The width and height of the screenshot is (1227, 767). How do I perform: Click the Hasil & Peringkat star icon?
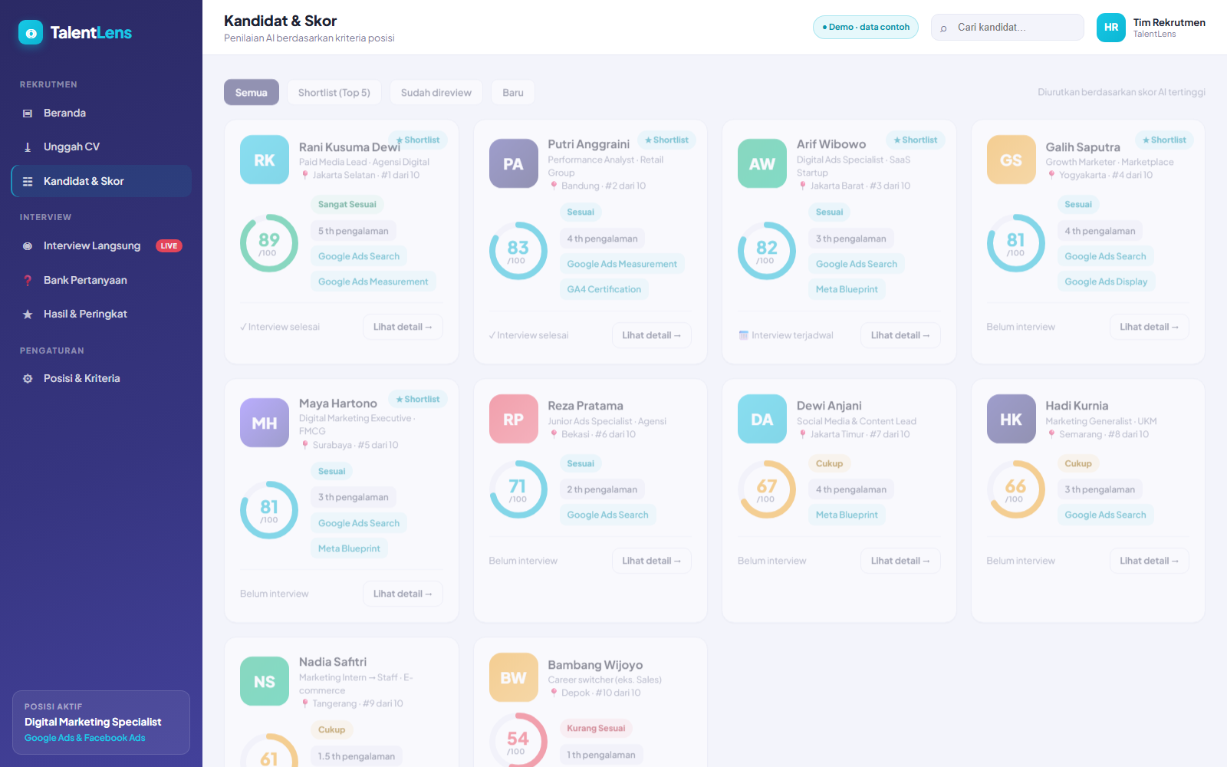(x=28, y=314)
